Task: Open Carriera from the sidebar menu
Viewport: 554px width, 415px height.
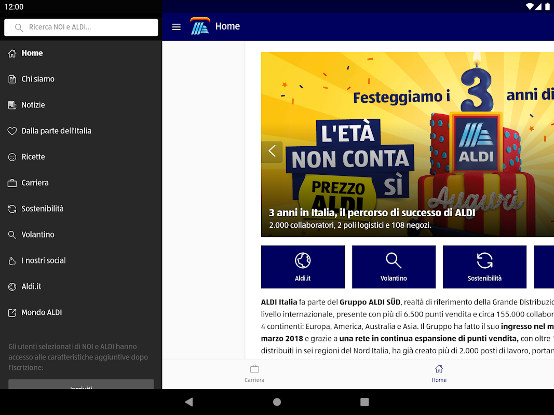Action: [x=81, y=183]
